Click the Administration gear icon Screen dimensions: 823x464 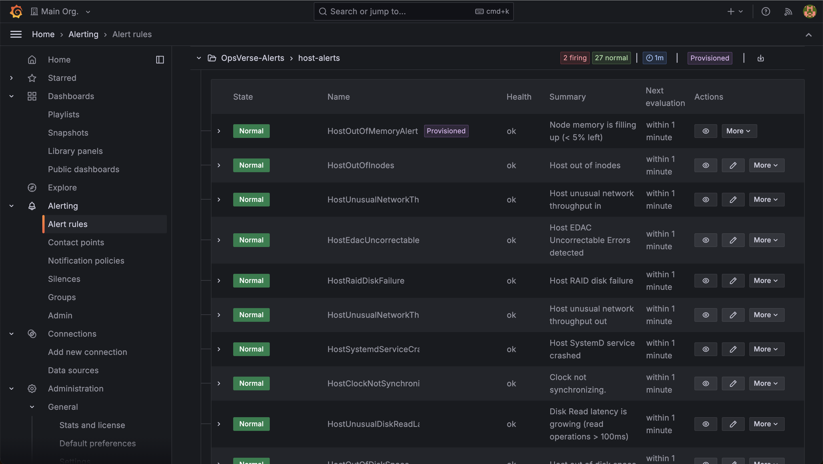pyautogui.click(x=32, y=389)
